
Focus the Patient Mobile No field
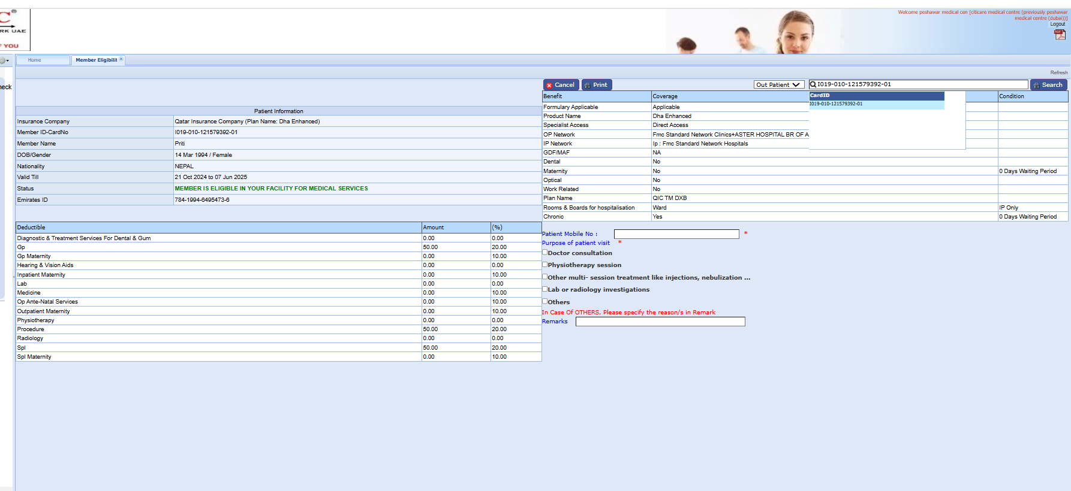(x=676, y=234)
